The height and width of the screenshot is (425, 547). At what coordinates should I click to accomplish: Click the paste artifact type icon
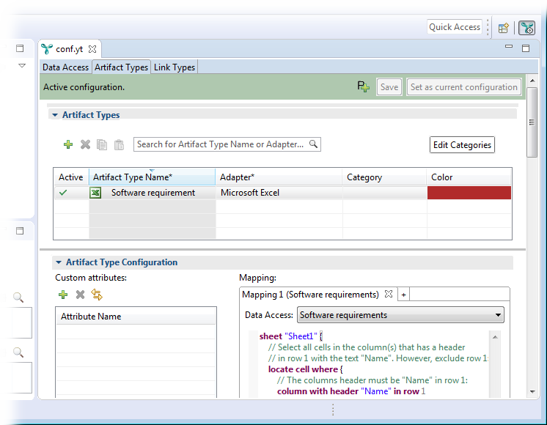tap(119, 144)
